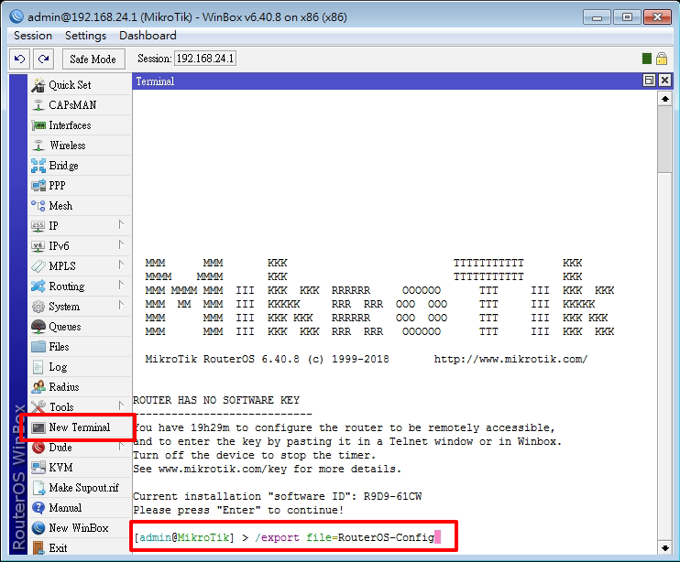
Task: Open the Bridge configuration
Action: 80,166
